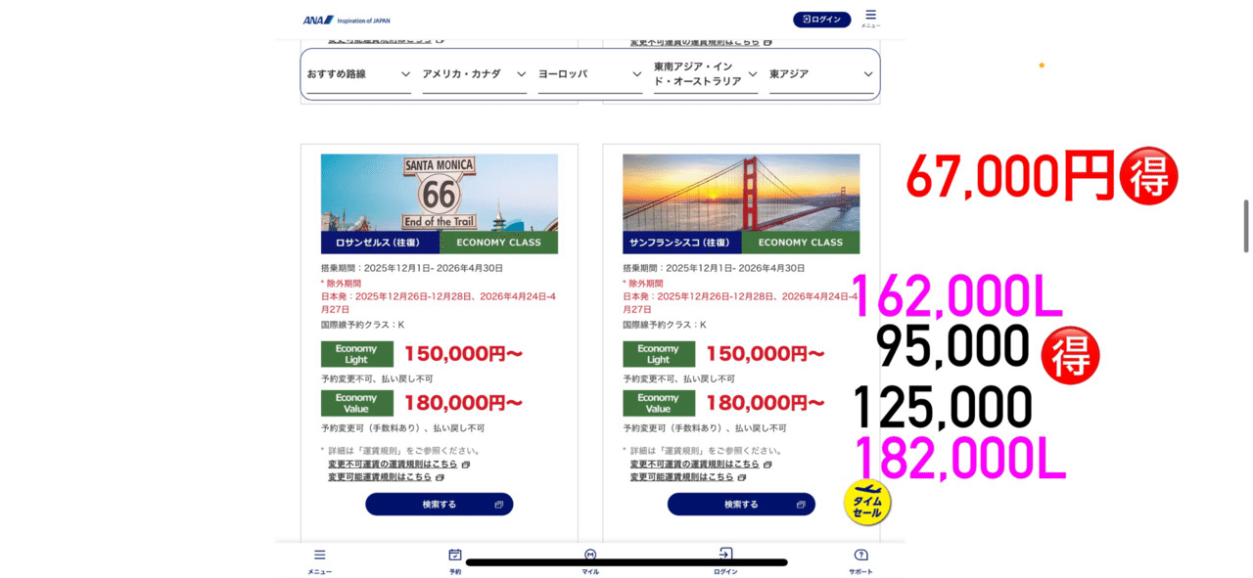
Task: Click the ログイン button in header
Action: click(x=821, y=20)
